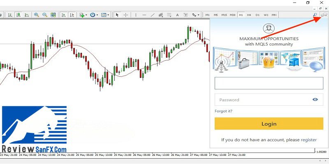Select the H4 timeframe
Viewport: 329px width, 164px height.
249,15
